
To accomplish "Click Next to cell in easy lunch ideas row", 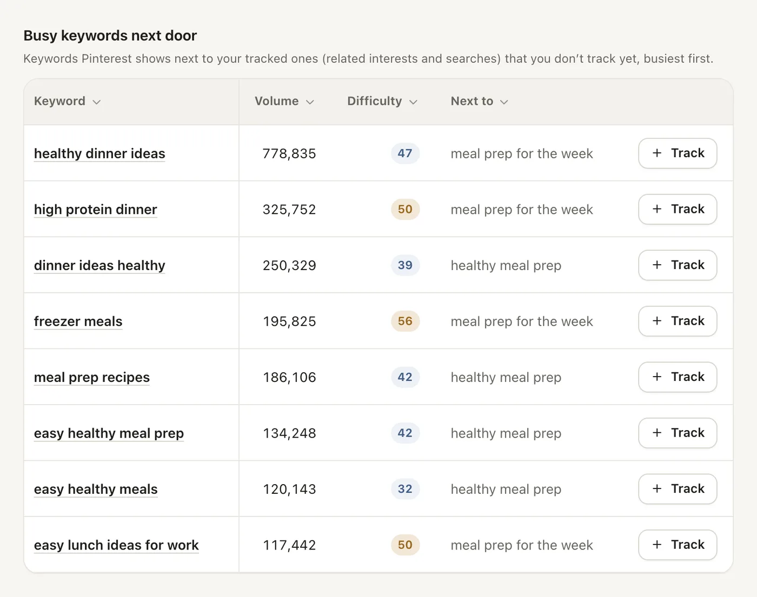I will click(x=522, y=545).
